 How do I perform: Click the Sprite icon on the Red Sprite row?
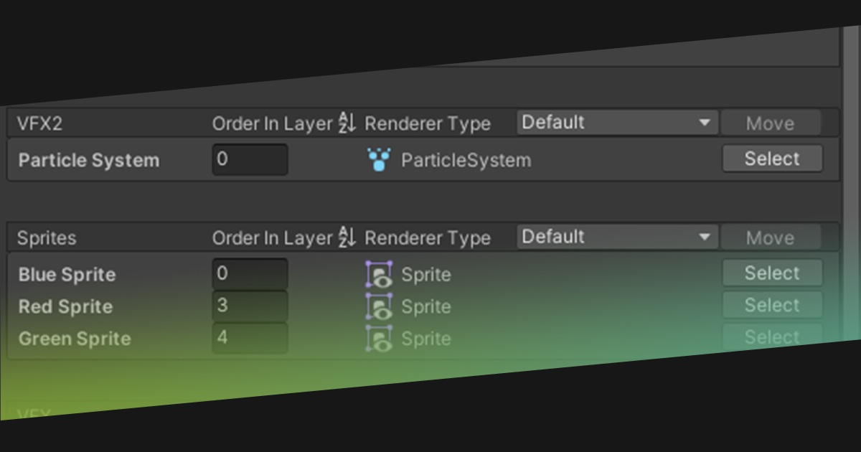point(378,306)
